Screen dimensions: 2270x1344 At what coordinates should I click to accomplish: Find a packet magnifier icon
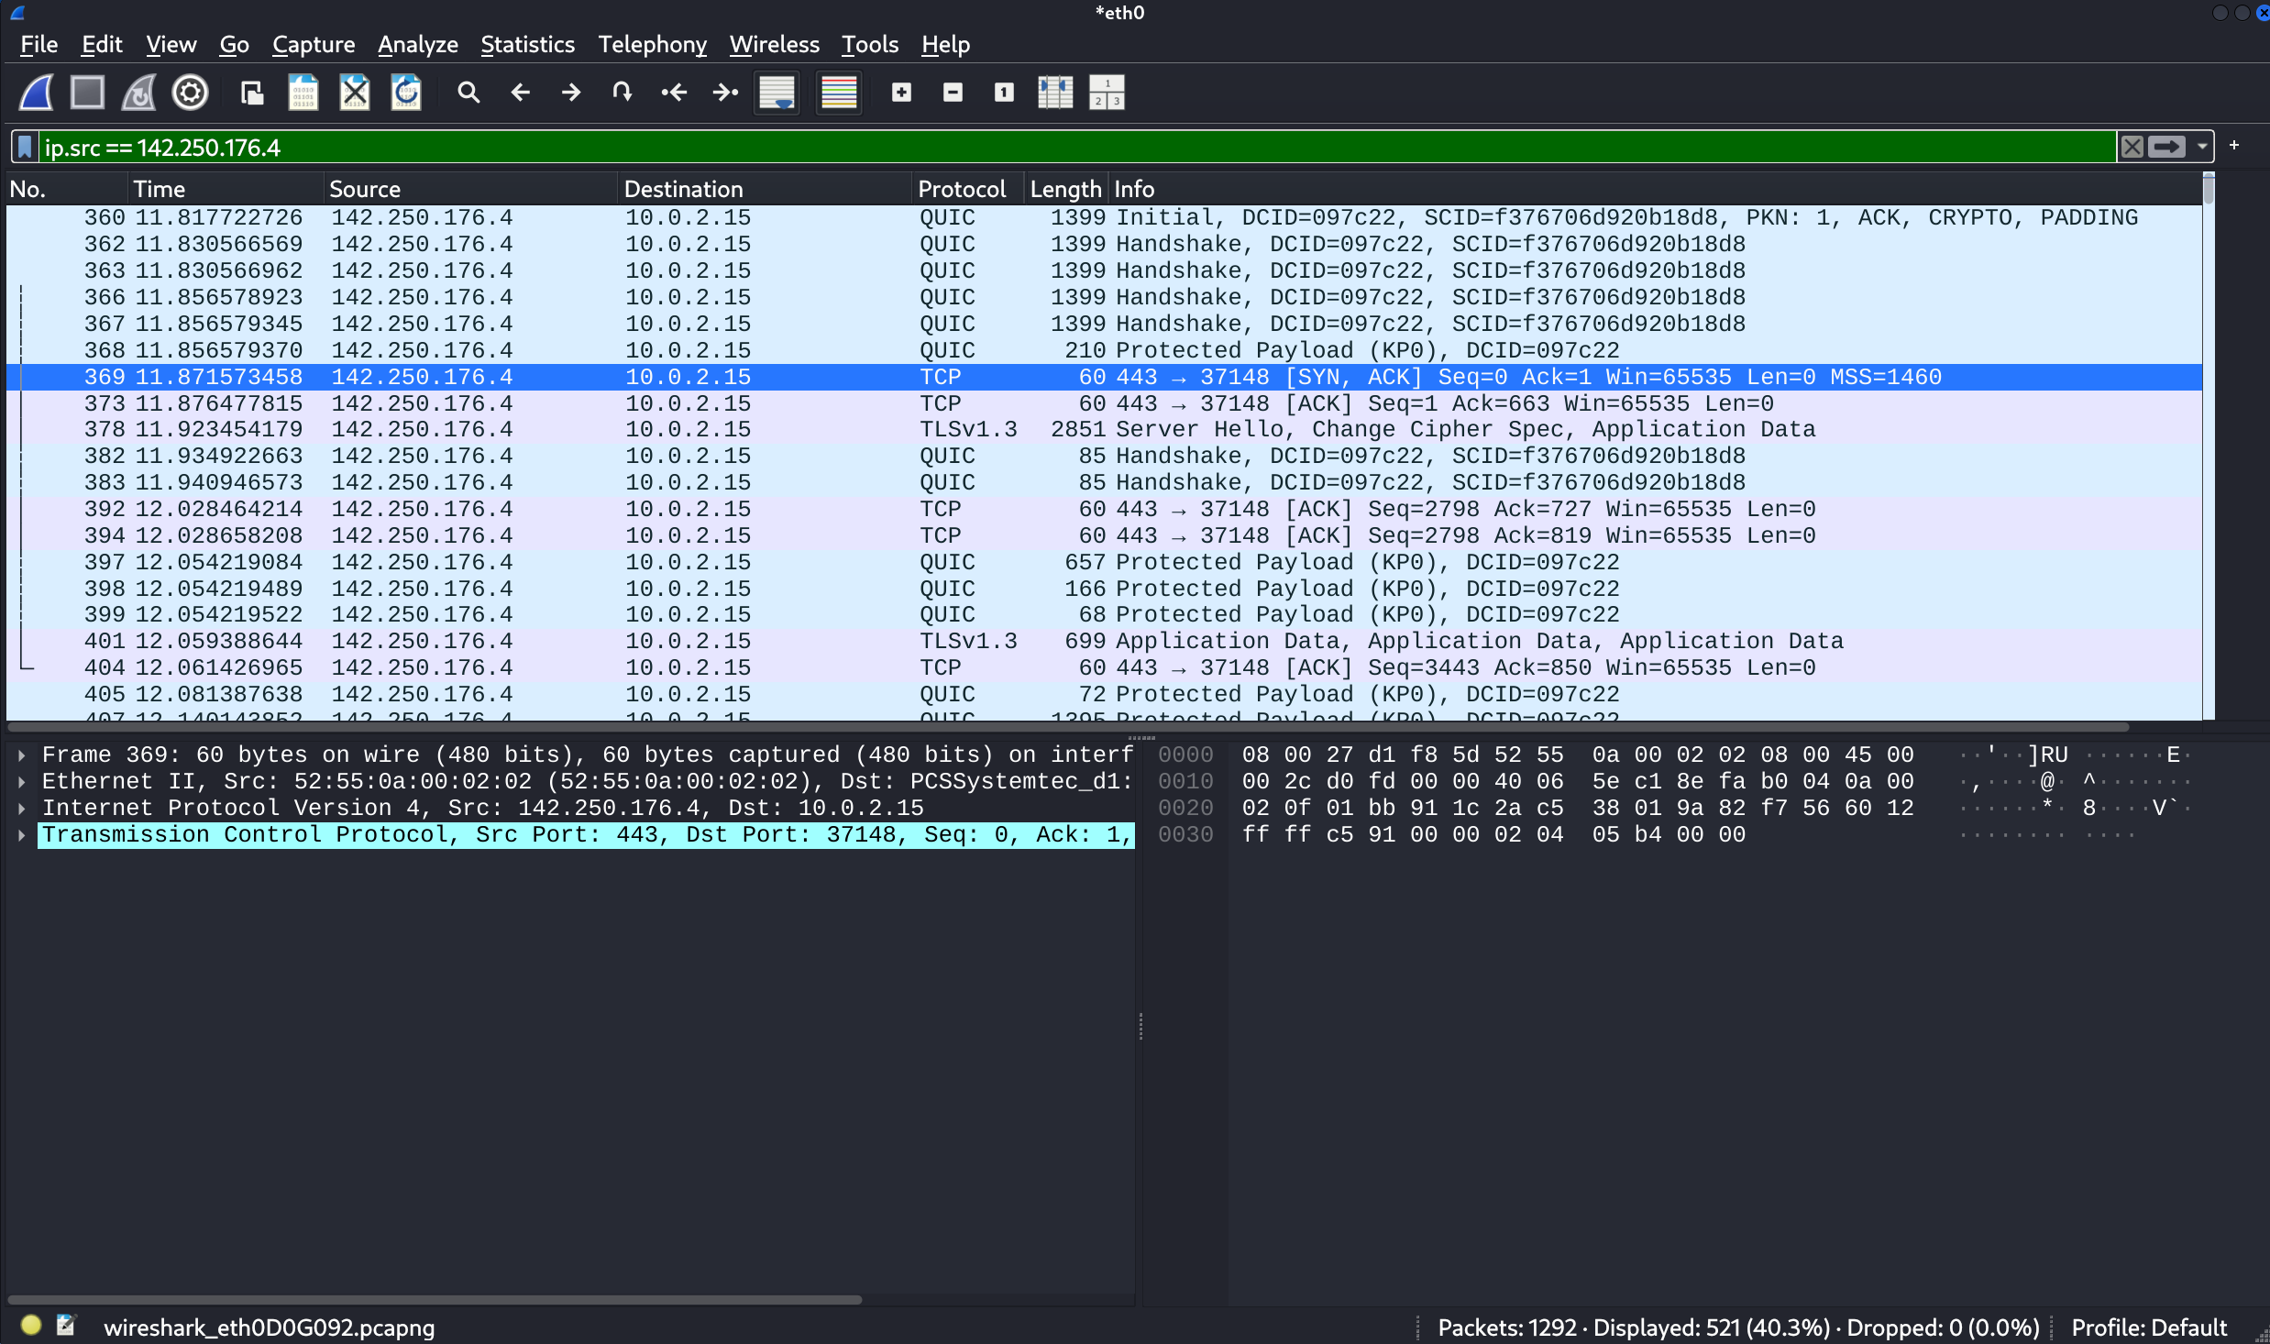tap(468, 93)
